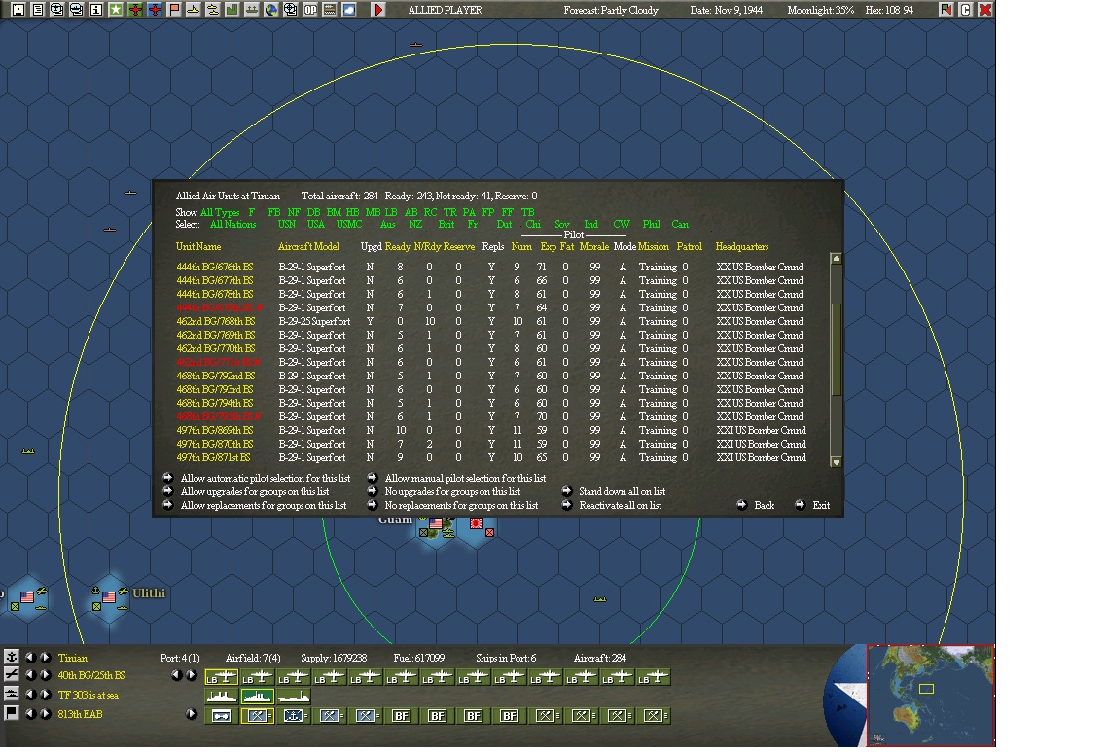Open unit 468th BG/792nd BS

(215, 376)
